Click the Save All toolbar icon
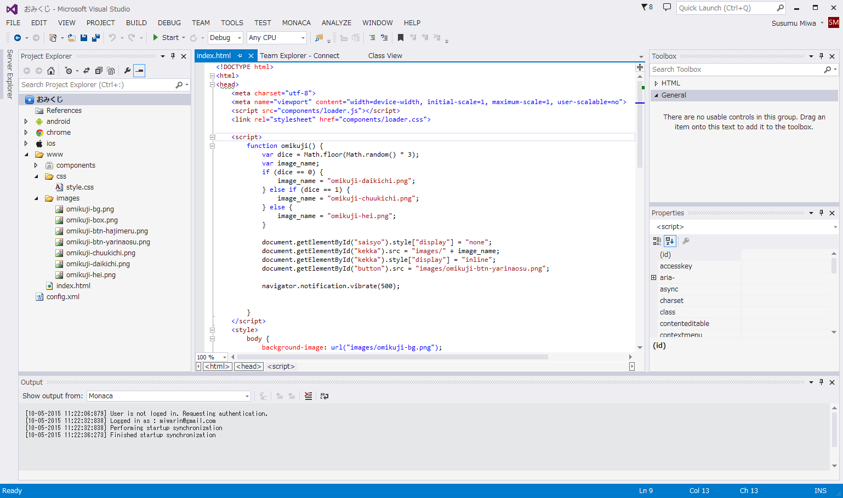Viewport: 843px width, 498px height. (95, 38)
